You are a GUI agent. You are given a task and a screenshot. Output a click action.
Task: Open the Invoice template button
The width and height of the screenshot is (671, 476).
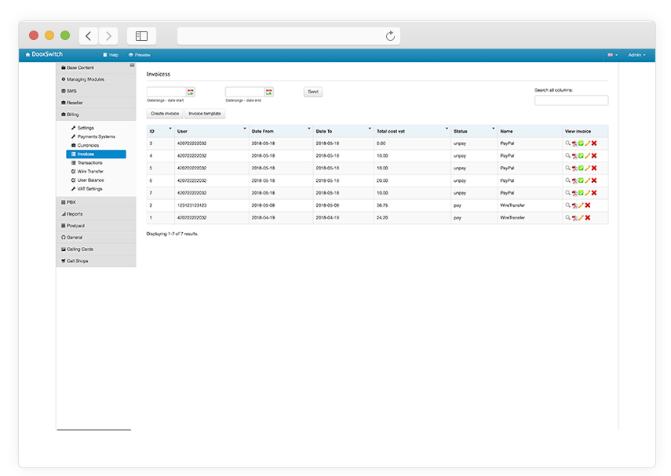pos(205,114)
